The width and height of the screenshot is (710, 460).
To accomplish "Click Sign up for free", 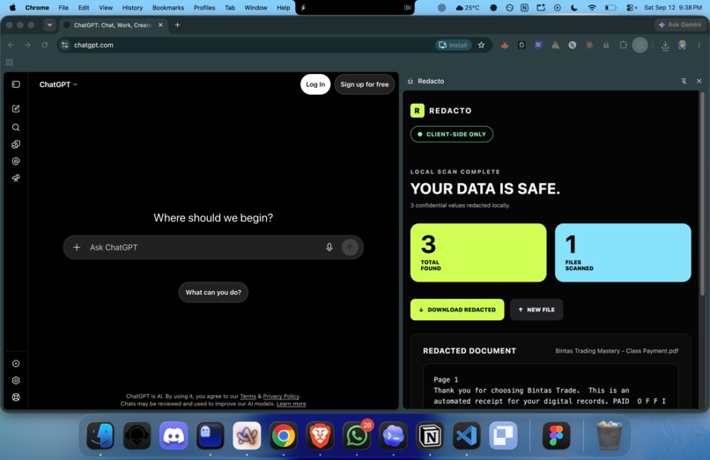I will (x=365, y=84).
